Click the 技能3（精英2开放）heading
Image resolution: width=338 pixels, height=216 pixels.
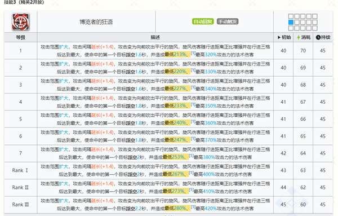24,2
